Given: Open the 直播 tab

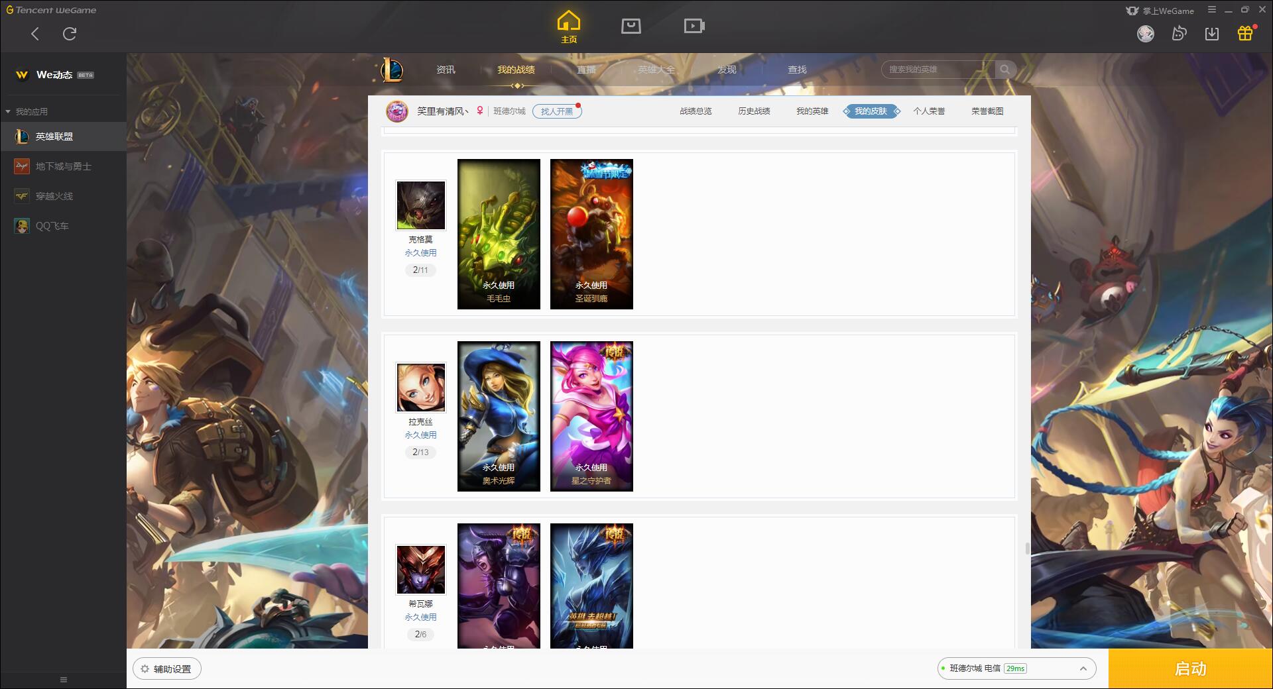Looking at the screenshot, I should 586,70.
